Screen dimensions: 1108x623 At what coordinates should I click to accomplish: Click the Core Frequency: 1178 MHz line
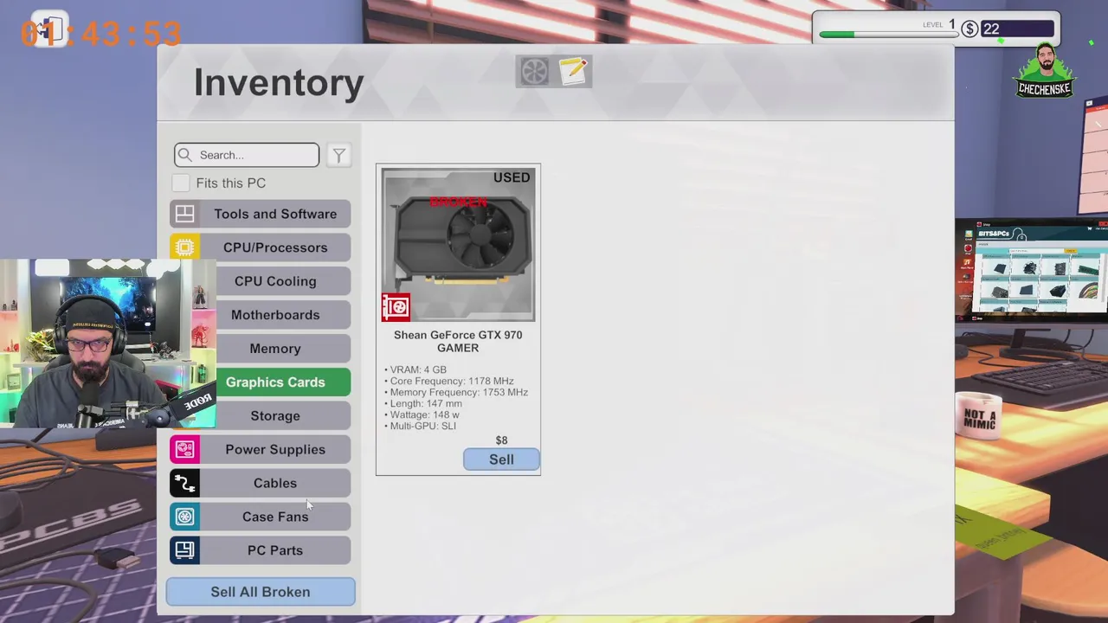click(449, 381)
